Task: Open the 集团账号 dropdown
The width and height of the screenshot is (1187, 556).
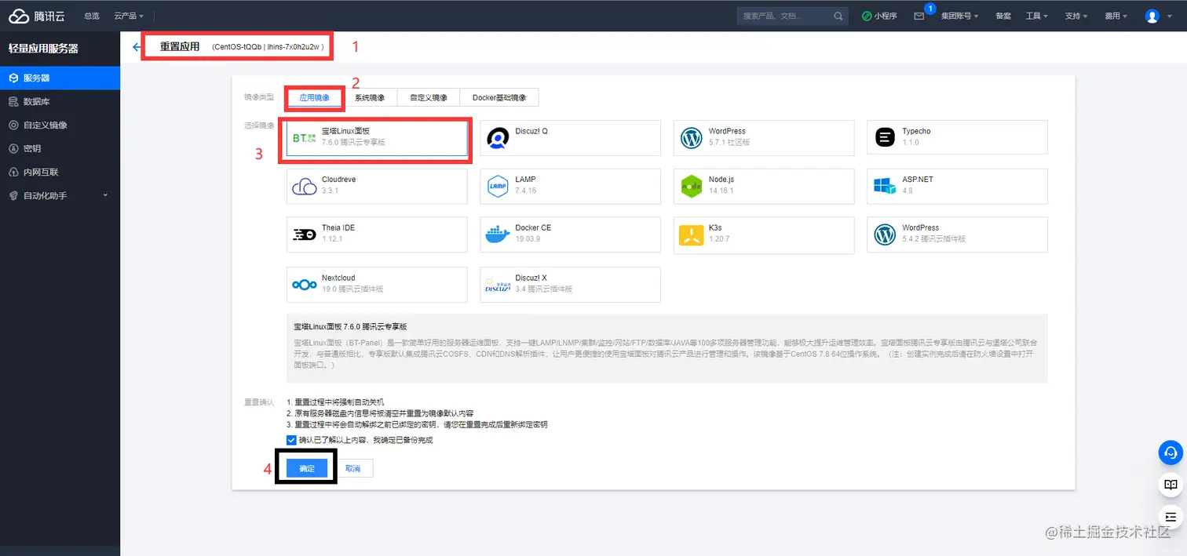Action: click(x=959, y=16)
